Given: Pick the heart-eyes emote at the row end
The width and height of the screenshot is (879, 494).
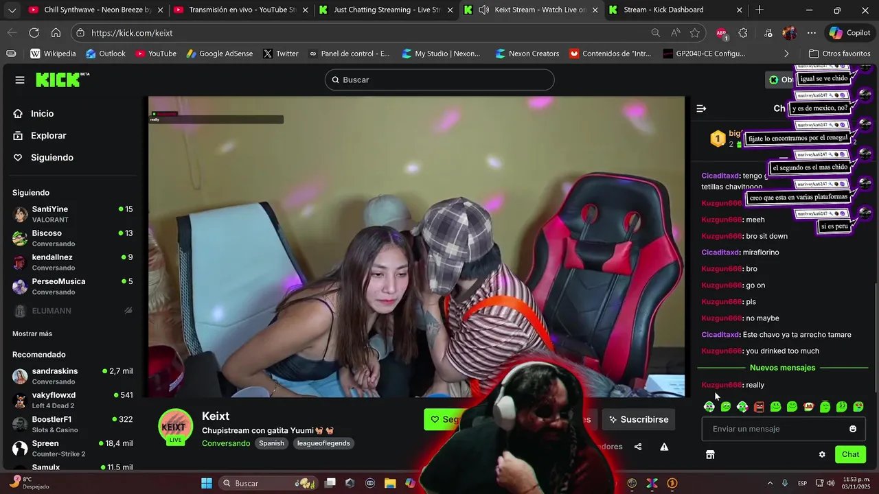Looking at the screenshot, I should point(858,407).
